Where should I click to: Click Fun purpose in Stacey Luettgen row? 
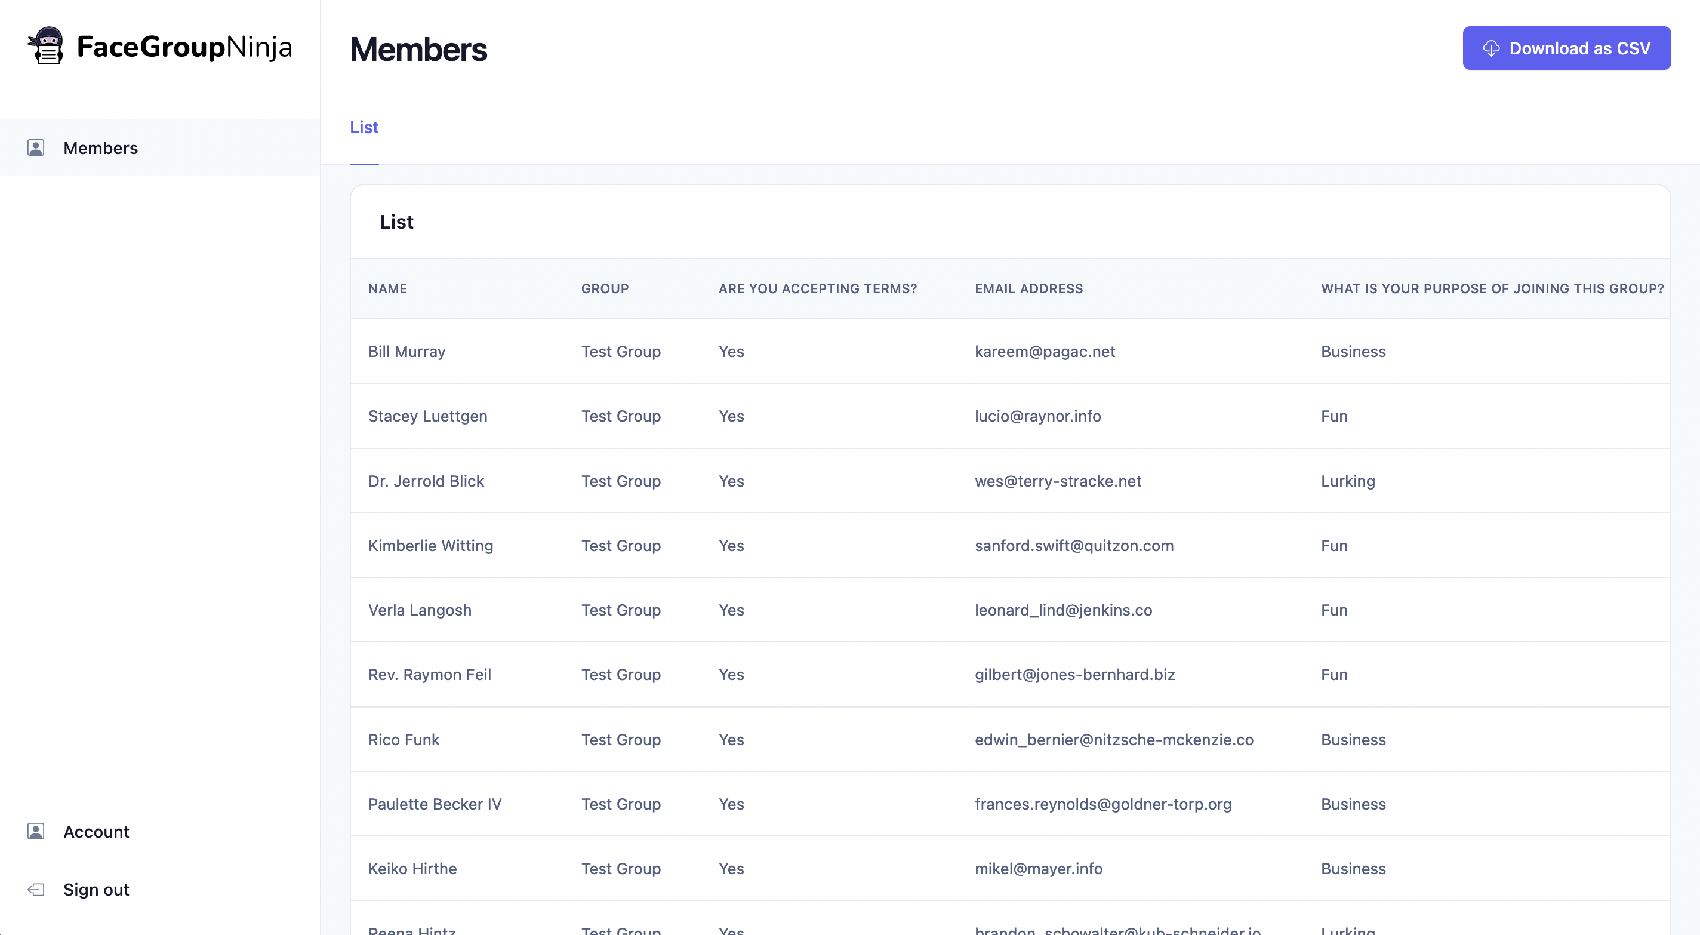tap(1333, 416)
